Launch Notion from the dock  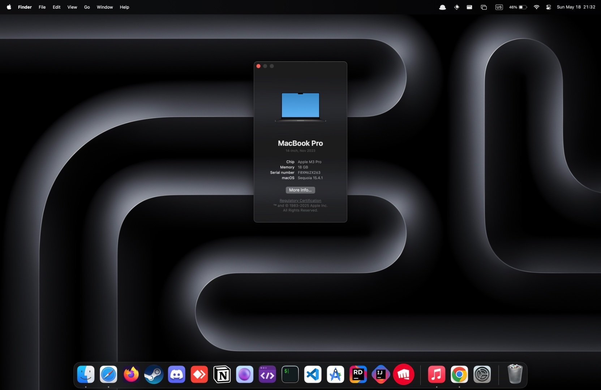coord(222,374)
